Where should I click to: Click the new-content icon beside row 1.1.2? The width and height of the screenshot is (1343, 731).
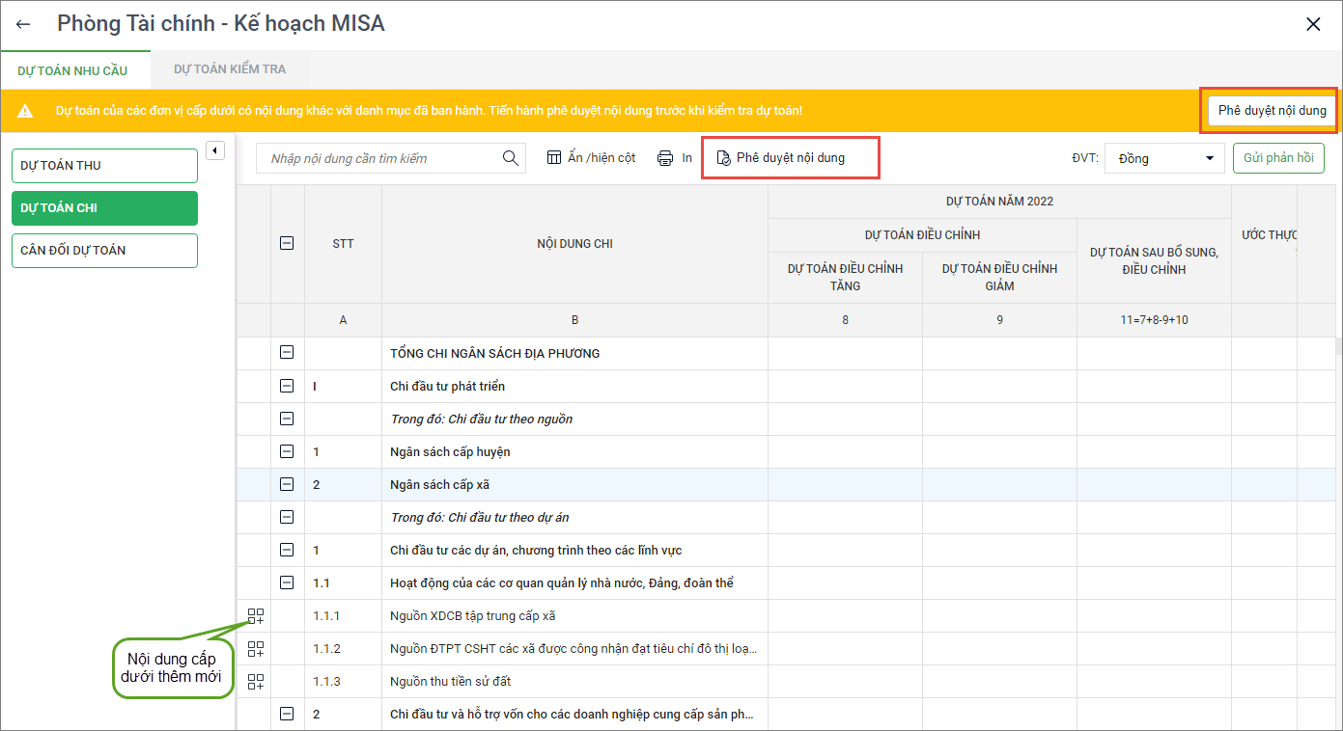(x=256, y=649)
